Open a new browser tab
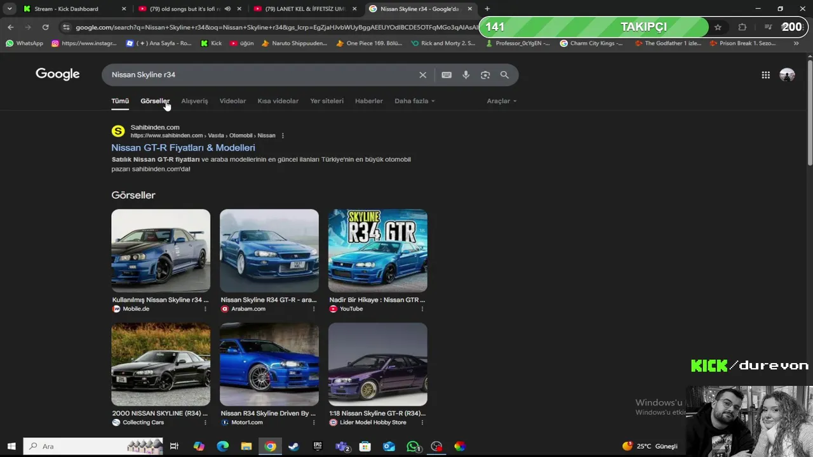 pos(487,9)
